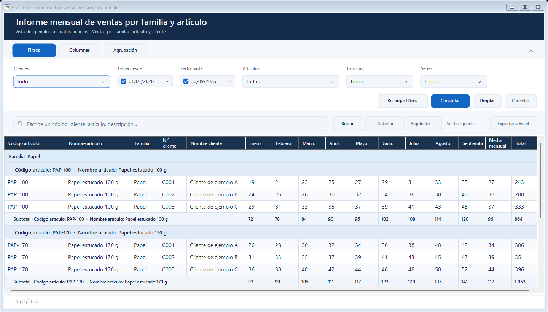Image resolution: width=548 pixels, height=312 pixels.
Task: Click Exportar a Excel
Action: pyautogui.click(x=513, y=124)
